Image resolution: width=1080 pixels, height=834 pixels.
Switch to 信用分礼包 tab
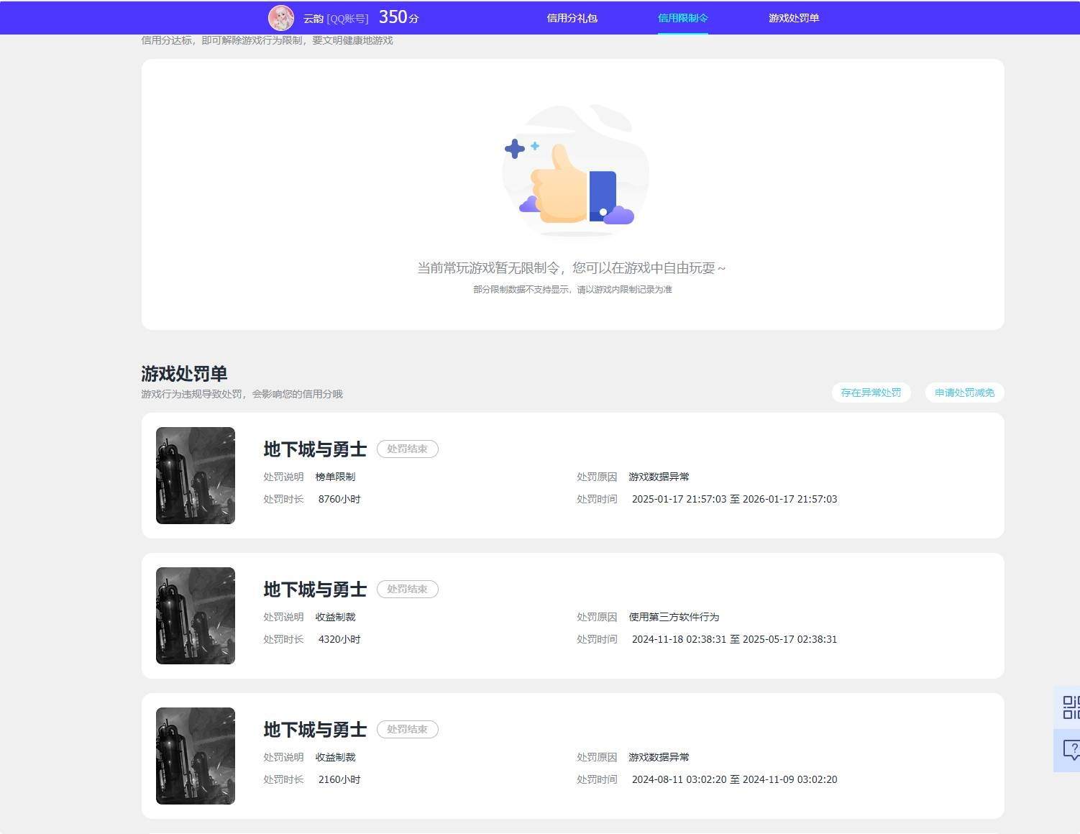(572, 18)
